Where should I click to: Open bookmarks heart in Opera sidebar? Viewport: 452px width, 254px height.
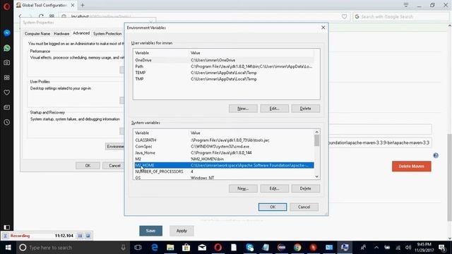click(x=6, y=92)
